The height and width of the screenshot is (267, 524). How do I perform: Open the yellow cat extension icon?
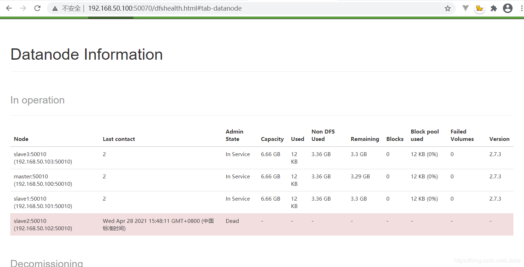(x=479, y=8)
